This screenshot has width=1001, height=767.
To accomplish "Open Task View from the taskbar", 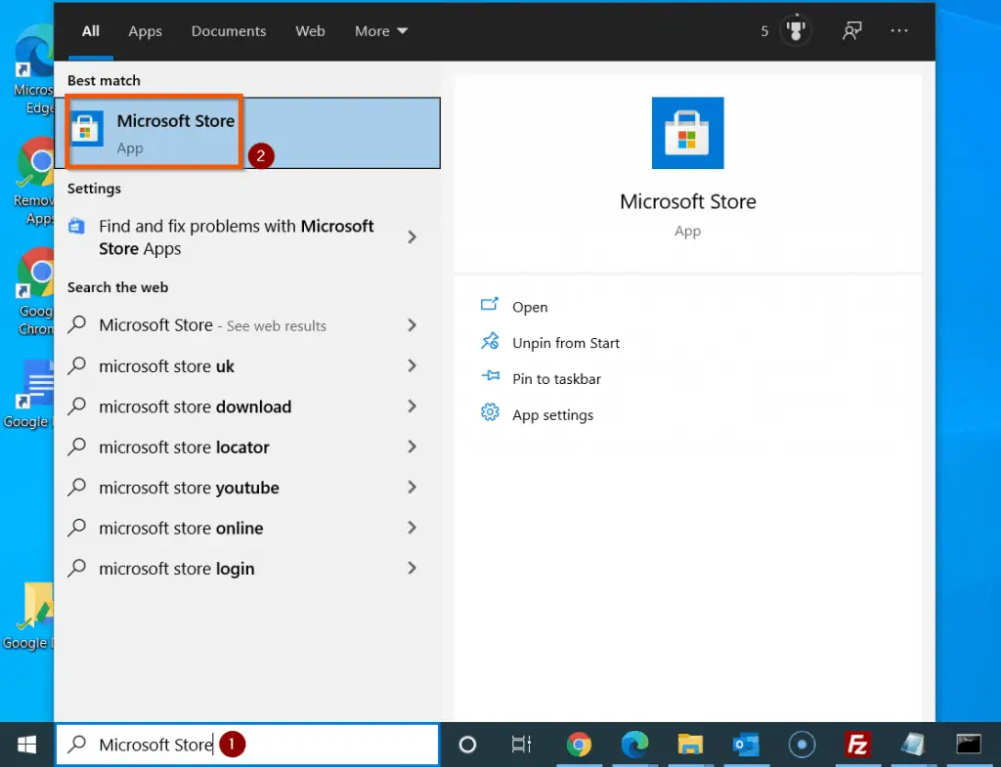I will pyautogui.click(x=521, y=745).
